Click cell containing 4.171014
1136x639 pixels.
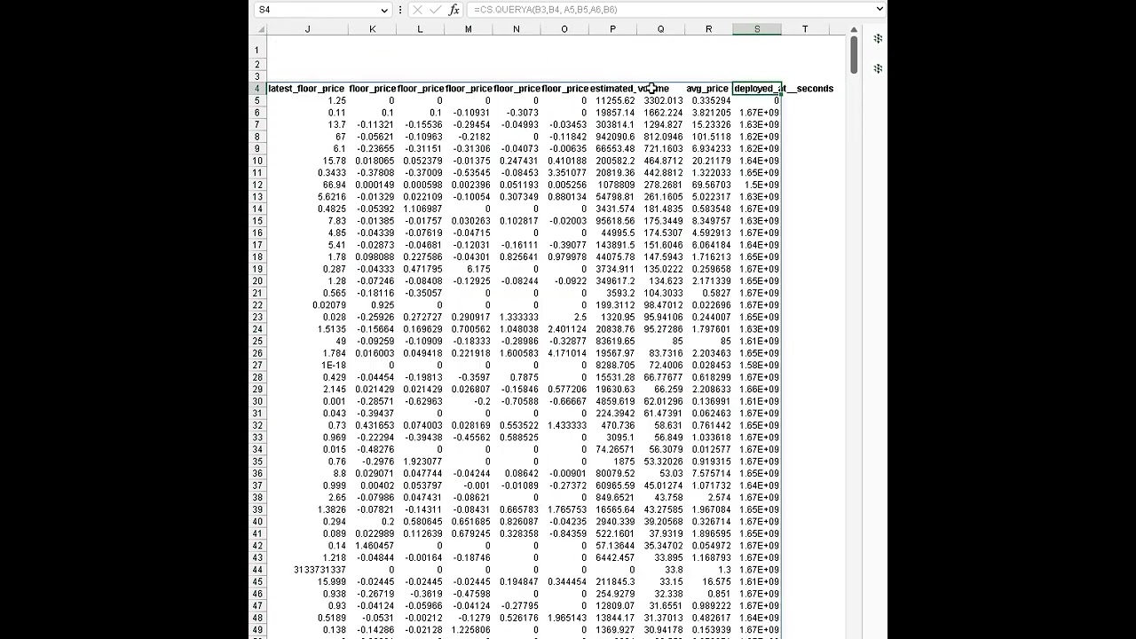(564, 353)
